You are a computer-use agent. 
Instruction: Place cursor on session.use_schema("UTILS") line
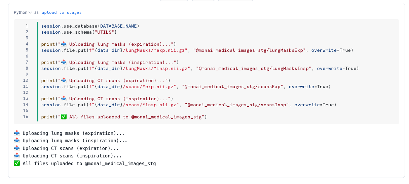[79, 32]
